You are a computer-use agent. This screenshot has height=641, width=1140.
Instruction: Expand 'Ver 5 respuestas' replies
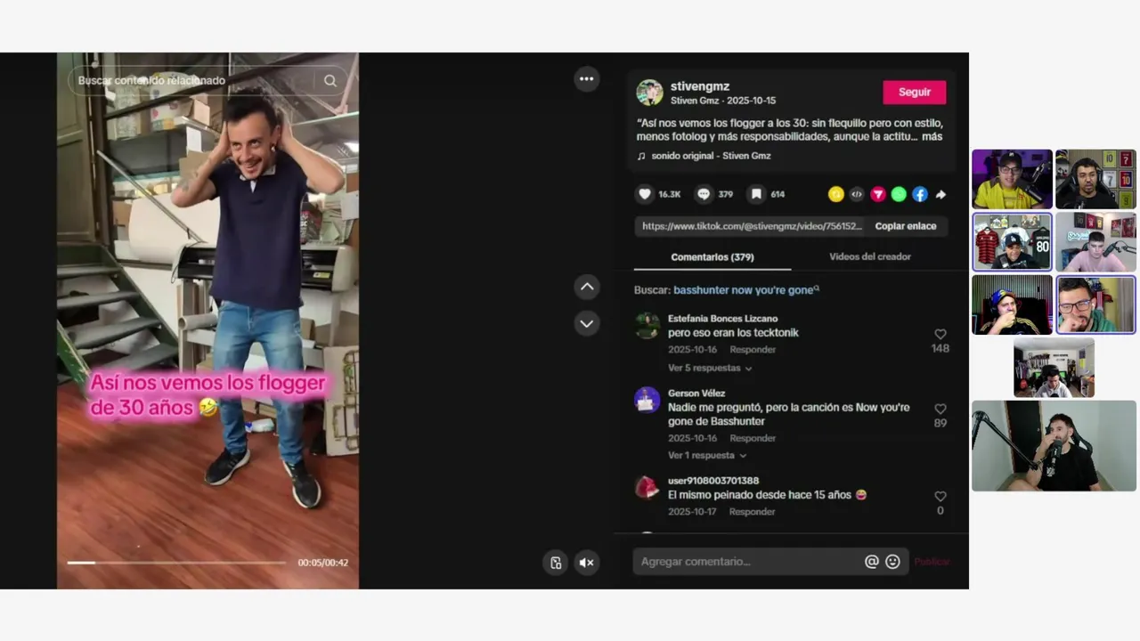(x=710, y=368)
